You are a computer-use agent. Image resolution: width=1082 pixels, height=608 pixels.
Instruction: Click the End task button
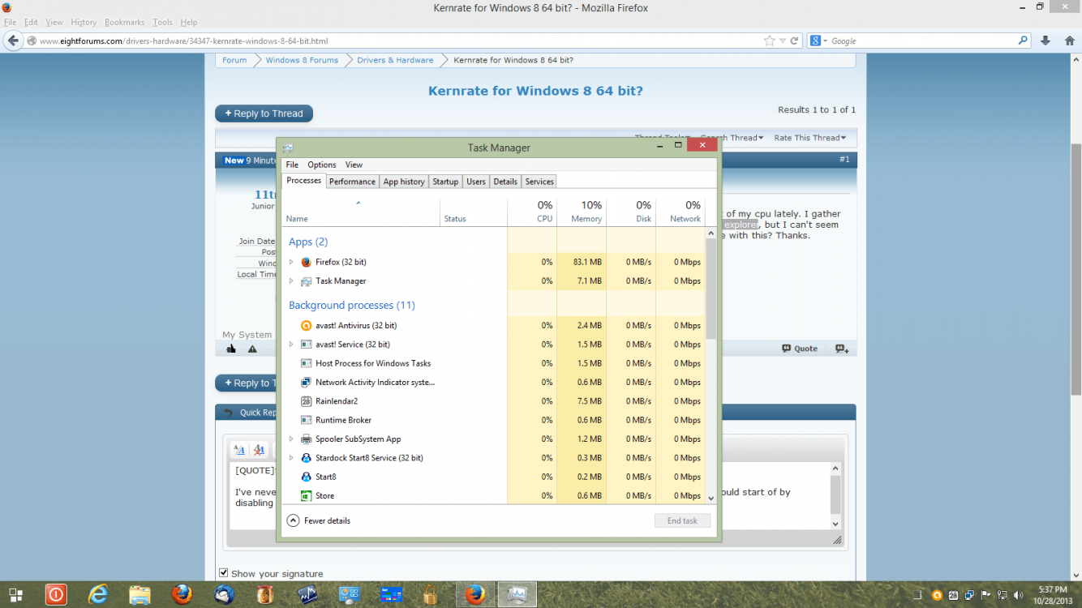coord(682,520)
